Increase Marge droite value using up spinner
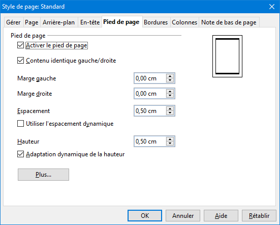The height and width of the screenshot is (225, 280). click(x=170, y=92)
